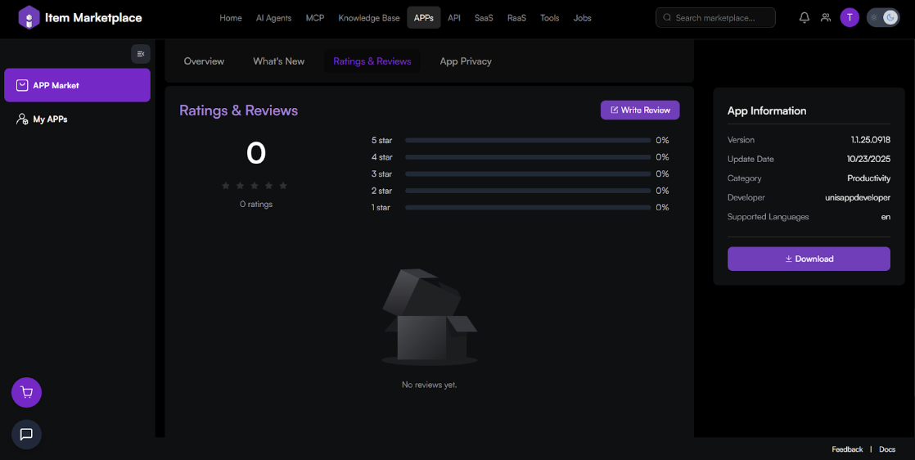Open the notifications bell
915x460 pixels.
click(804, 17)
